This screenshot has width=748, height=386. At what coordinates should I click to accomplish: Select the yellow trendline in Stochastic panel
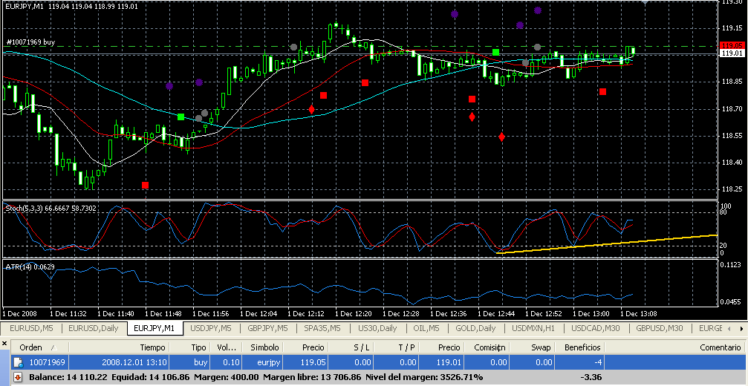609,243
